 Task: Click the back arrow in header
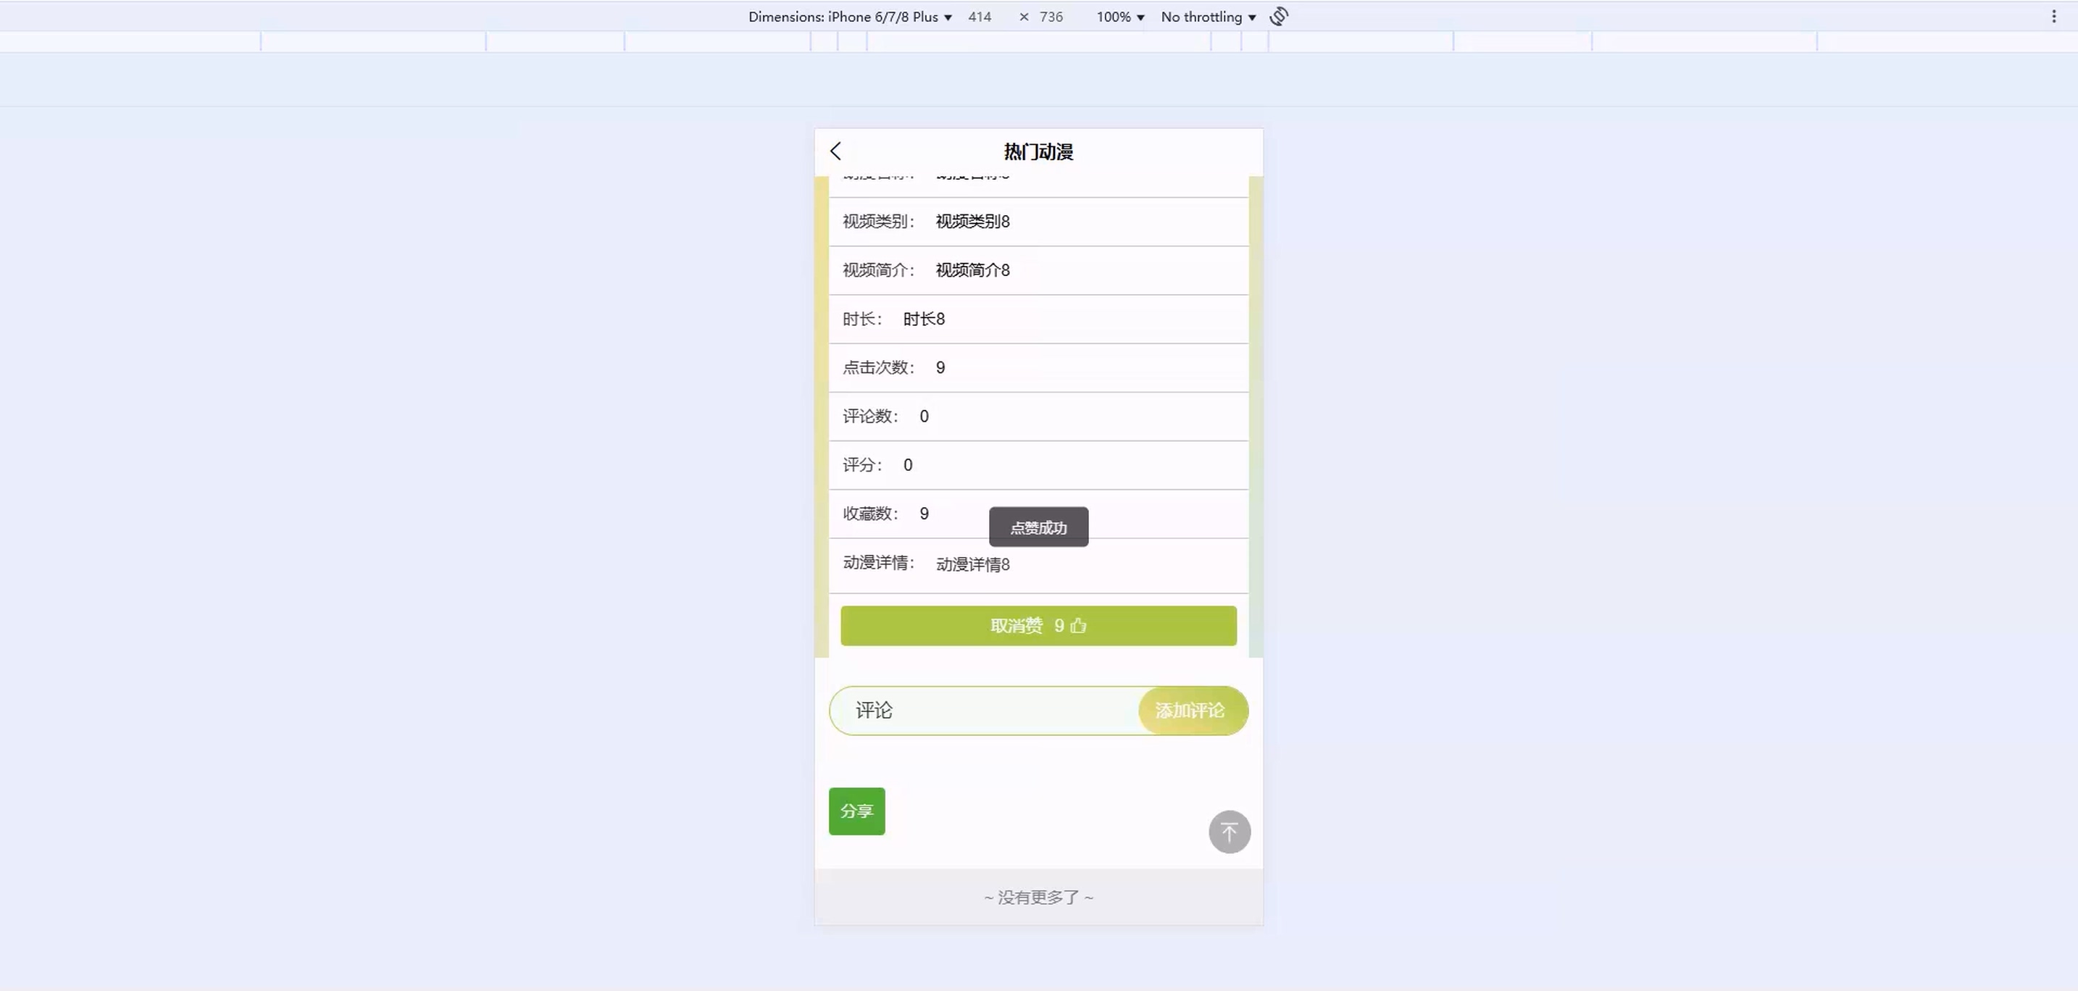point(835,151)
